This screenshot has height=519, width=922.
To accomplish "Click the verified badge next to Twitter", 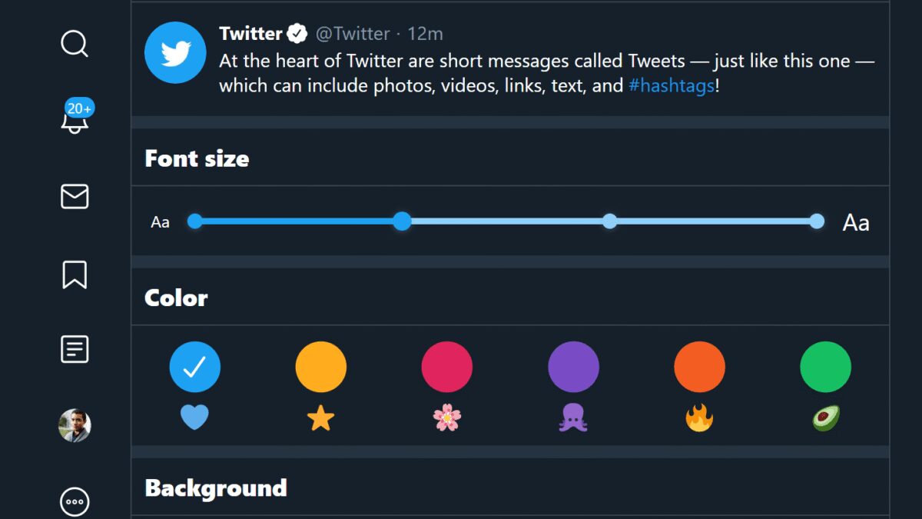I will [296, 33].
